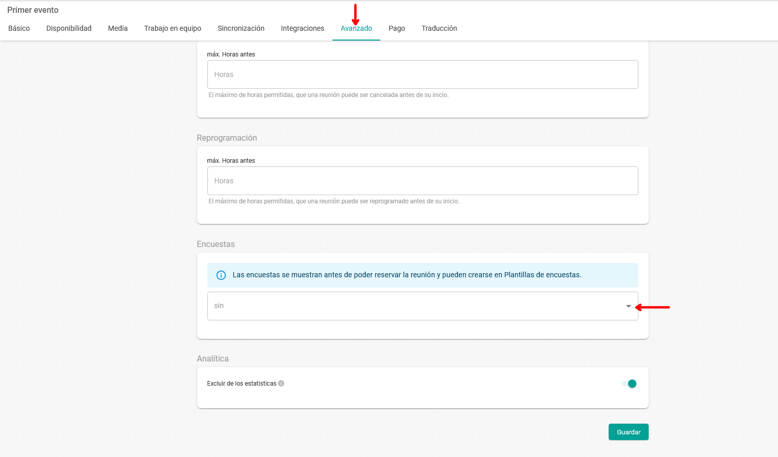Click the text about reuniones cancelada
Image resolution: width=778 pixels, height=457 pixels.
(328, 95)
